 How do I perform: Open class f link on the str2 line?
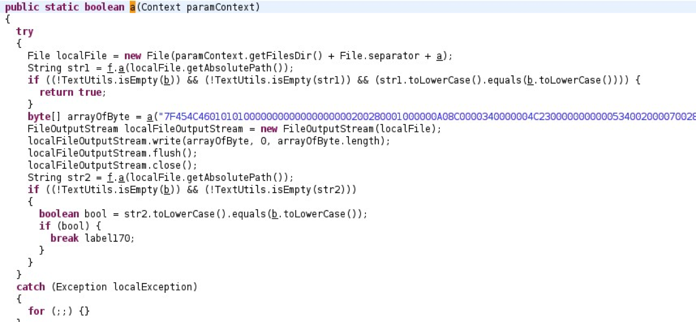pos(110,178)
